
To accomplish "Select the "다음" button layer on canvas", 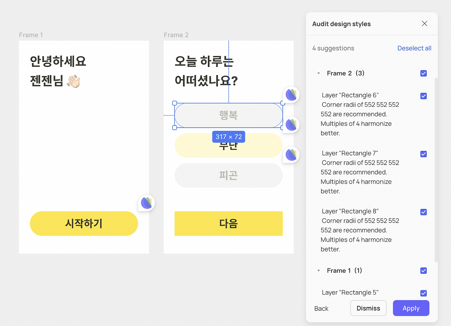I will [x=228, y=223].
